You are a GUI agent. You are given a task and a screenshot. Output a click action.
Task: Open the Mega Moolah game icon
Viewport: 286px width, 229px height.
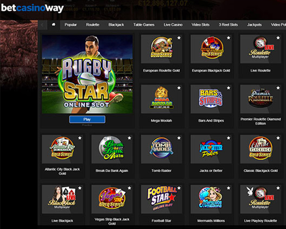coord(162,99)
